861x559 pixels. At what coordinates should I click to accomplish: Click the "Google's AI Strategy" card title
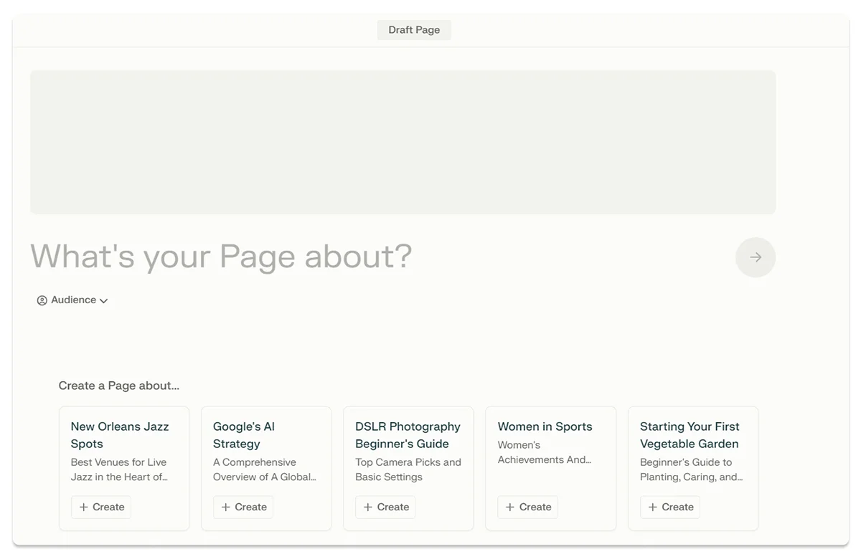coord(243,435)
